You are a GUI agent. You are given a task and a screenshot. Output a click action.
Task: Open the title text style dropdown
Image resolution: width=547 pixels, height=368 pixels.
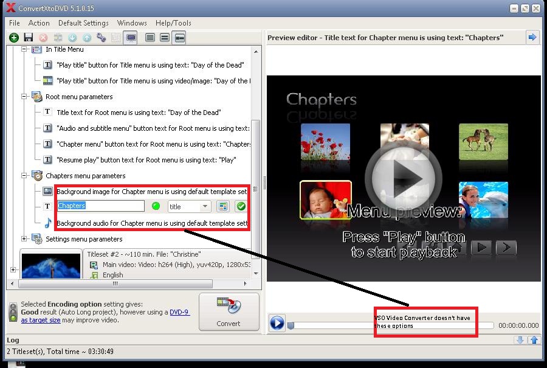[189, 206]
